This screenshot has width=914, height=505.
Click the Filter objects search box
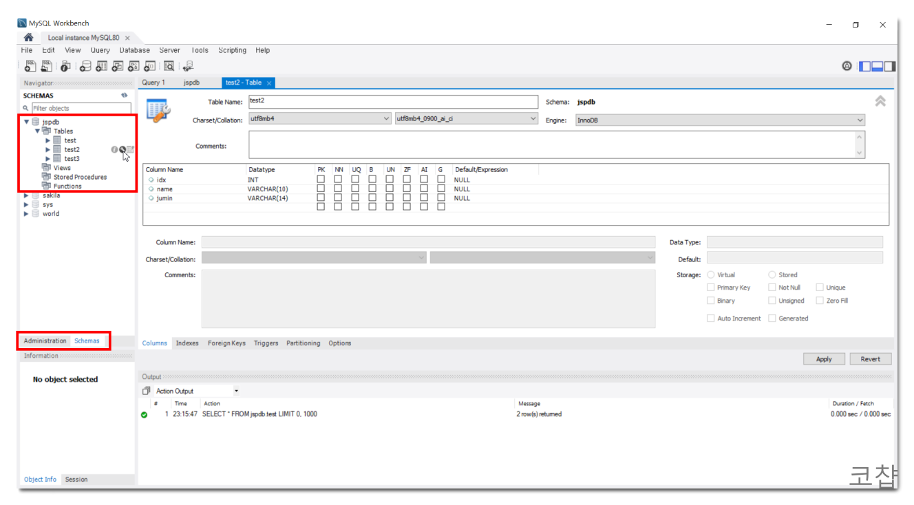(81, 108)
